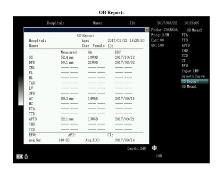Click the grayscale bar beside report
The image size is (224, 179).
click(x=21, y=90)
